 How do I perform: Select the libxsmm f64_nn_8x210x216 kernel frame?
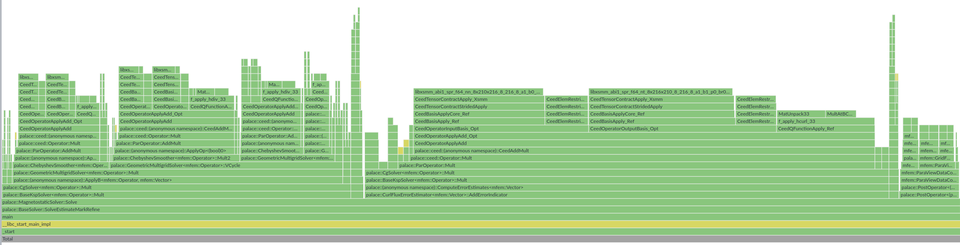(478, 92)
